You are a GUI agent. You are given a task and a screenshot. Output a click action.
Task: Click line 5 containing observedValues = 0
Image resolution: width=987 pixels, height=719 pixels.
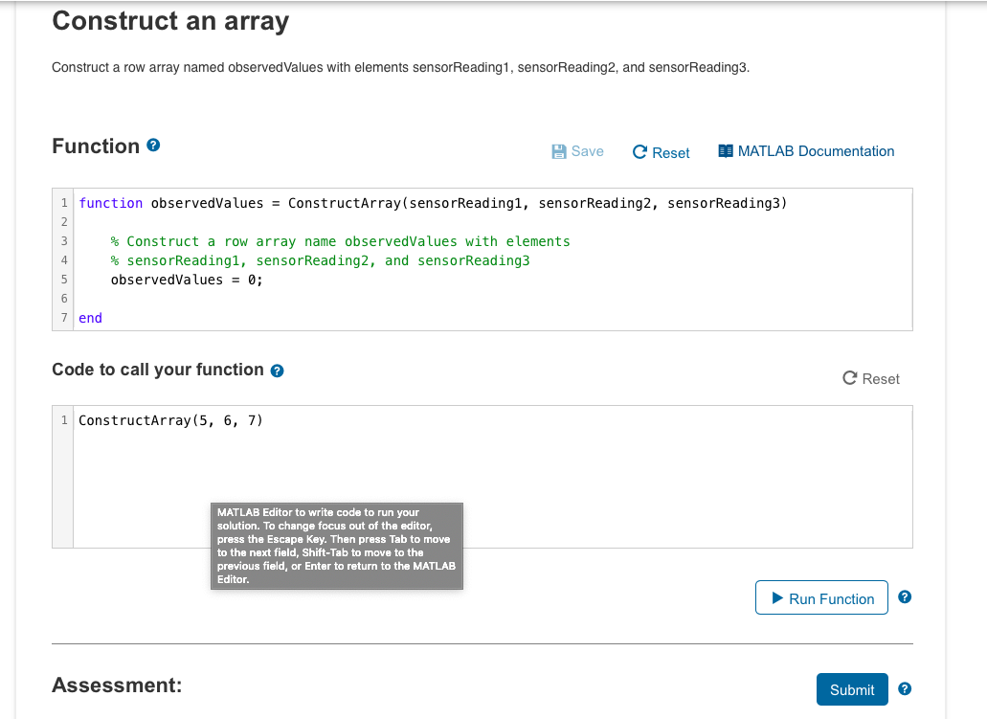187,279
